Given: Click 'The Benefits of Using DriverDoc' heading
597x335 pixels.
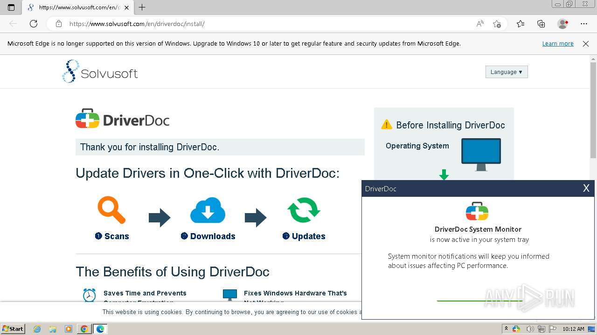Looking at the screenshot, I should click(173, 272).
